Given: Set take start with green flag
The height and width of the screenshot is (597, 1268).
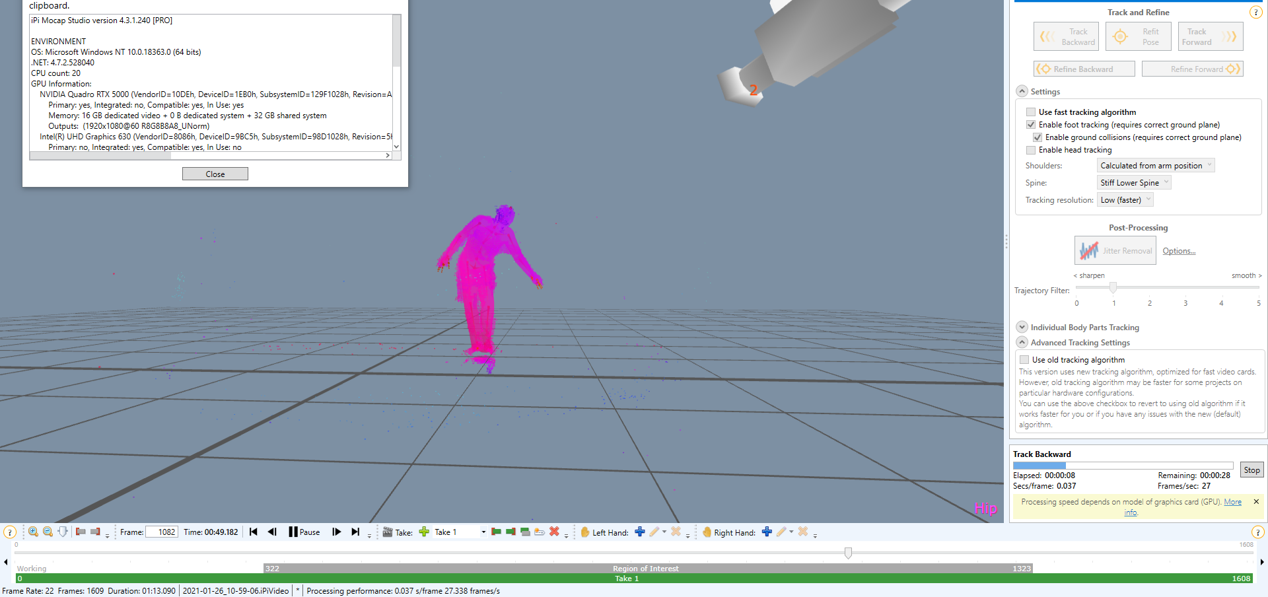Looking at the screenshot, I should coord(496,532).
